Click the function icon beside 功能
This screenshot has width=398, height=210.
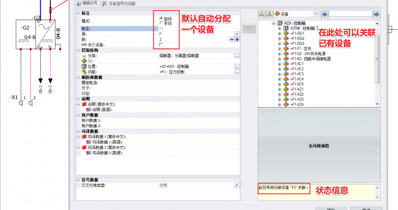tap(84, 72)
